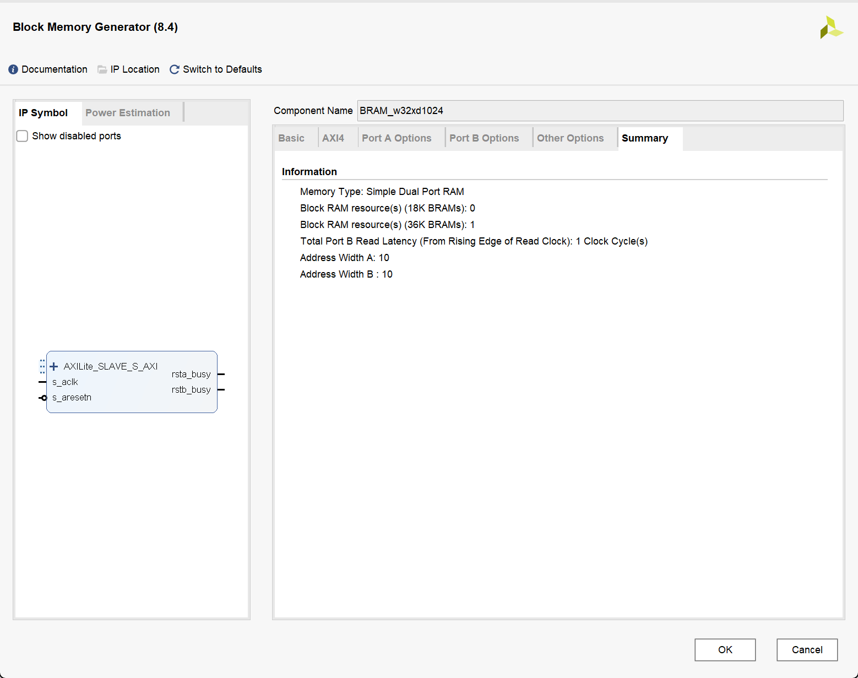
Task: Click the 18K BRAMs resource line
Action: pyautogui.click(x=388, y=208)
